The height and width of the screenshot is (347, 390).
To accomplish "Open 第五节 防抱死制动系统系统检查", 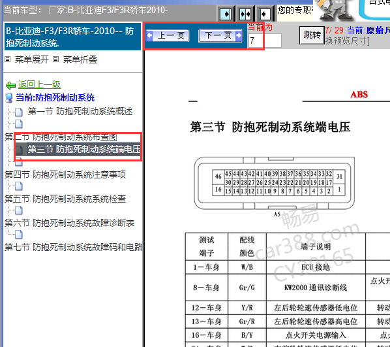I will click(65, 199).
